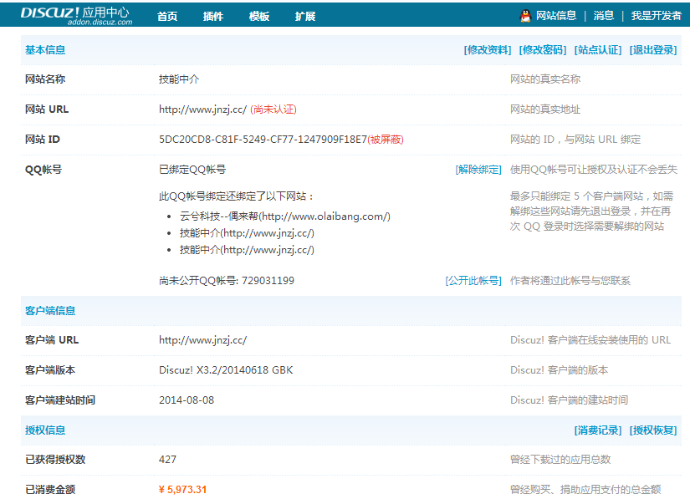Start 站点认证 site verification

[598, 49]
